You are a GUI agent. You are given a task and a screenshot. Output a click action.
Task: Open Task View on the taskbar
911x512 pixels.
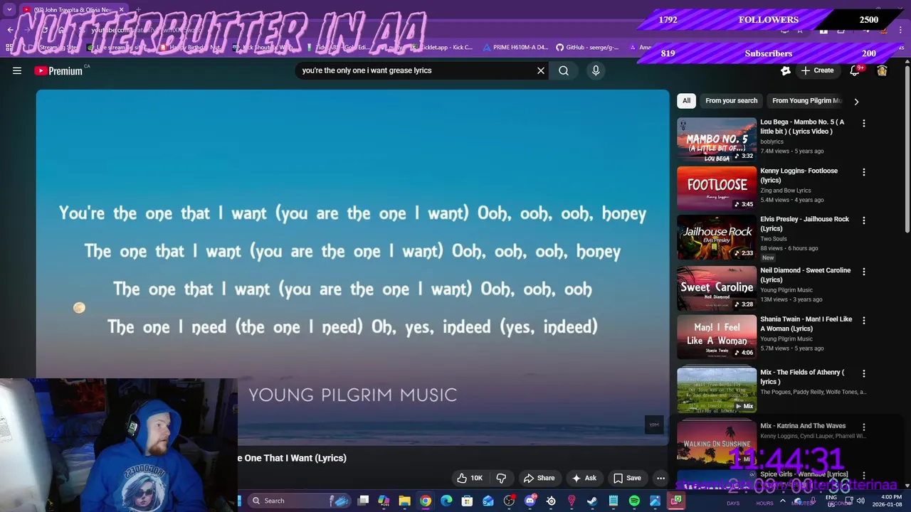(x=363, y=501)
